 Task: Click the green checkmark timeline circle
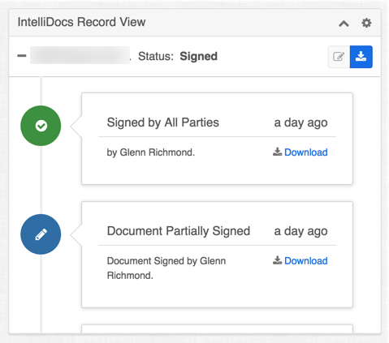(x=41, y=126)
